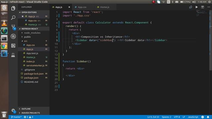Open Home.js in the src folder tree

31,57
